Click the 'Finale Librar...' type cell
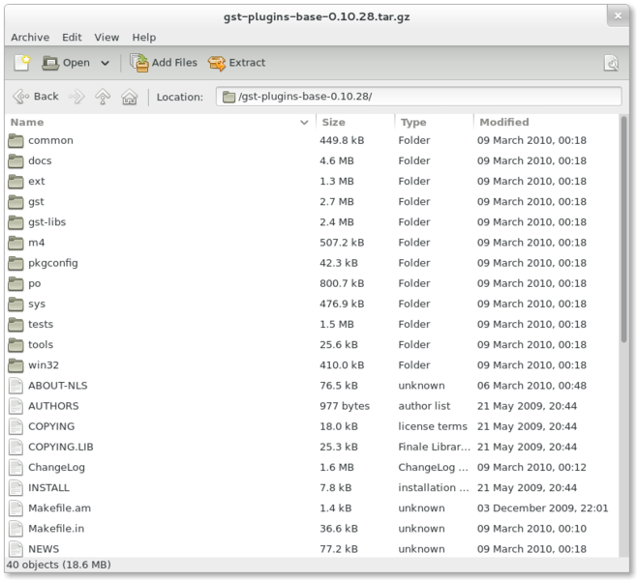 coord(435,447)
